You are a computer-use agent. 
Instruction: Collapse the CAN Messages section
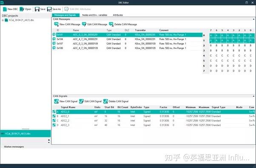point(253,19)
